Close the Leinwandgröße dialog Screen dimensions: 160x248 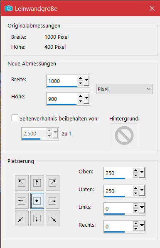152,8
